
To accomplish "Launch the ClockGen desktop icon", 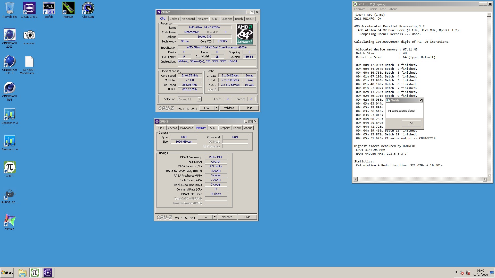I will pos(88,10).
